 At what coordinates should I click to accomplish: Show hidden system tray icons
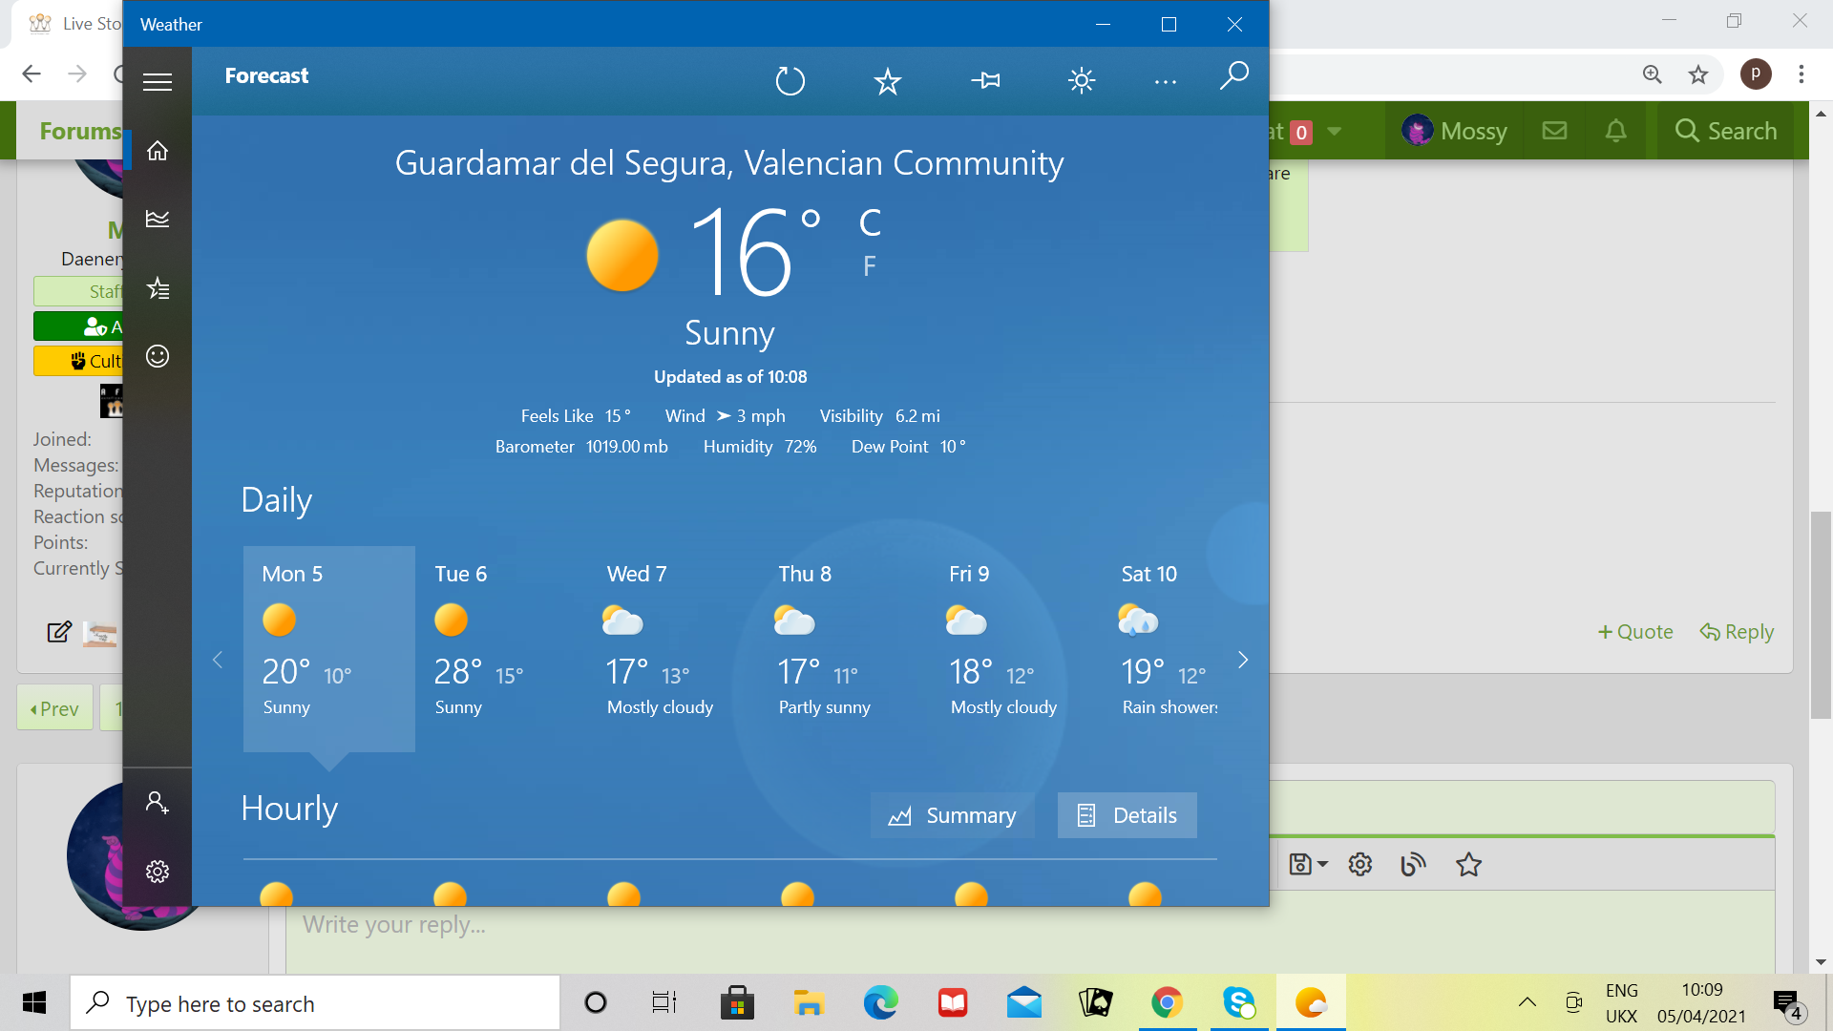(1527, 1002)
